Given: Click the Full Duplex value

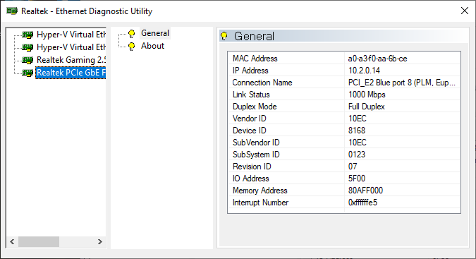Looking at the screenshot, I should coord(367,107).
